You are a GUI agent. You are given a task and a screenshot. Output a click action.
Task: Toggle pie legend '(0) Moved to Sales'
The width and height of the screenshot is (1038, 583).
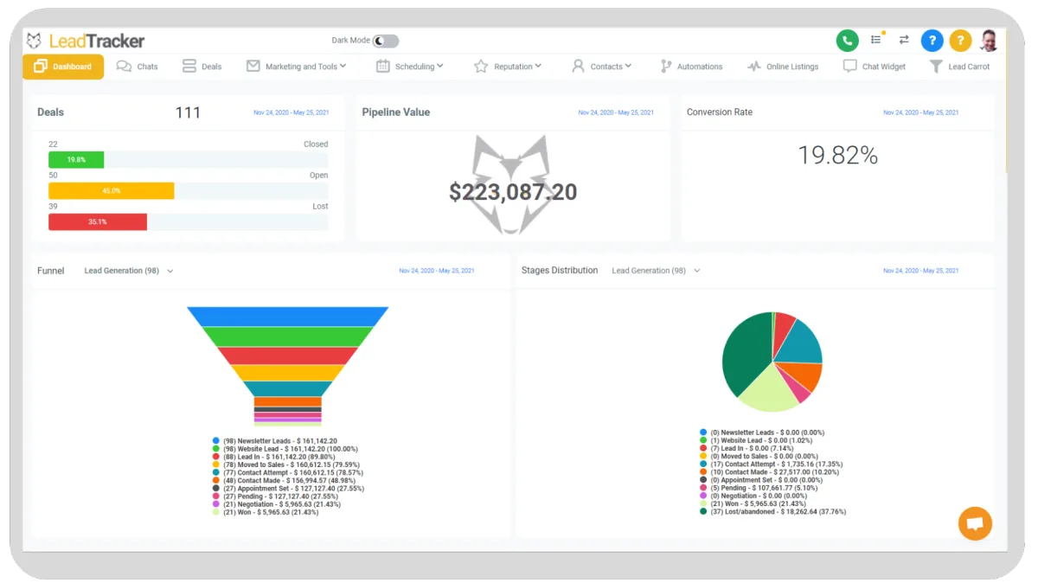[759, 456]
